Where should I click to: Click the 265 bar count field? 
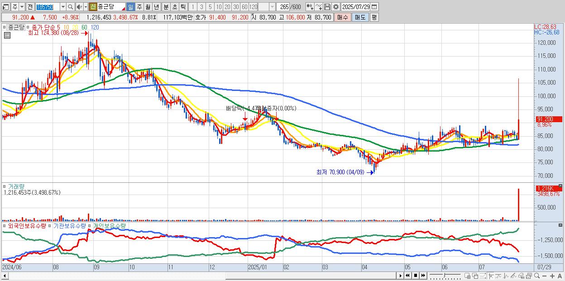[x=284, y=7]
